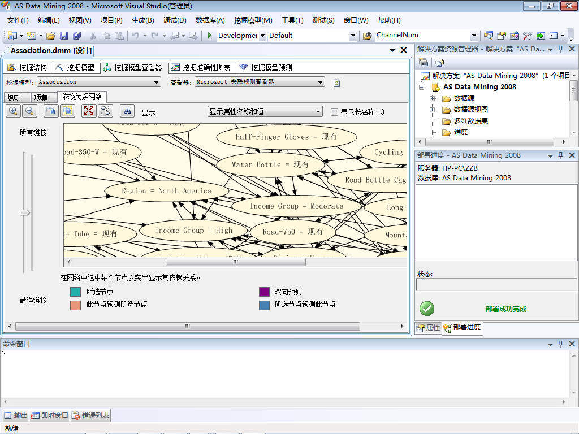
Task: Expand the 数据源 folder node
Action: (432, 98)
